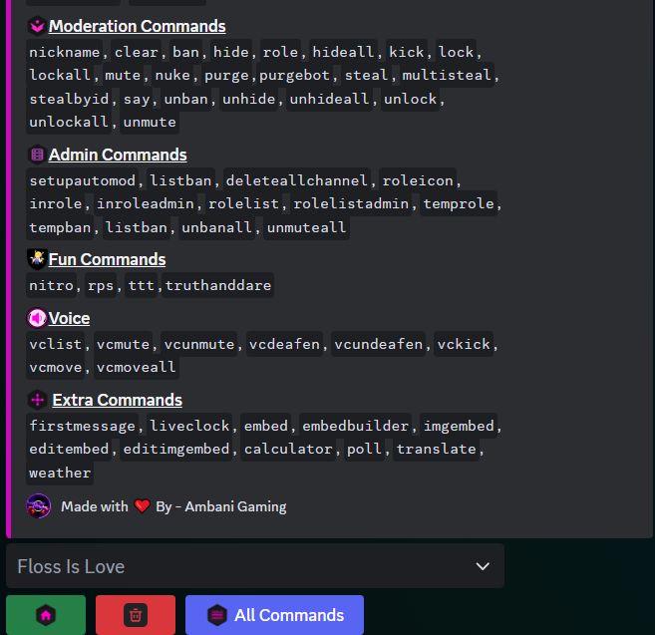Click the chevron arrow on the select menu
The width and height of the screenshot is (655, 635).
483,566
